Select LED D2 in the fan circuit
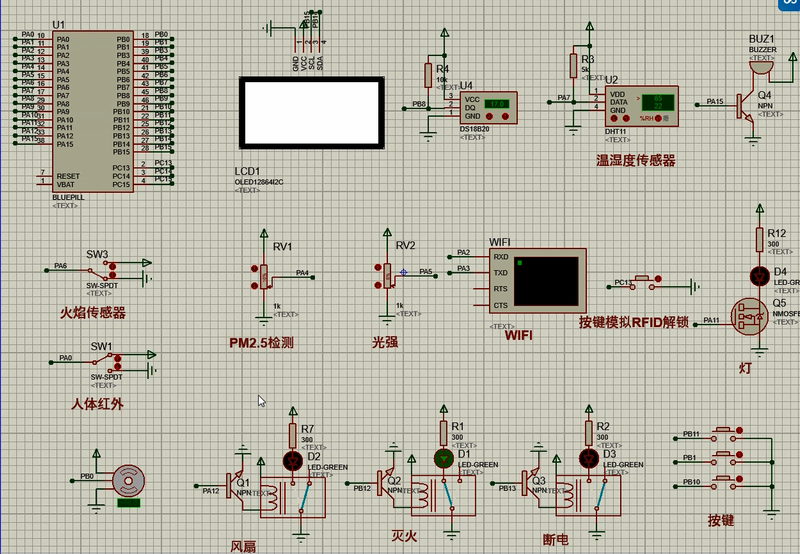 click(x=293, y=461)
